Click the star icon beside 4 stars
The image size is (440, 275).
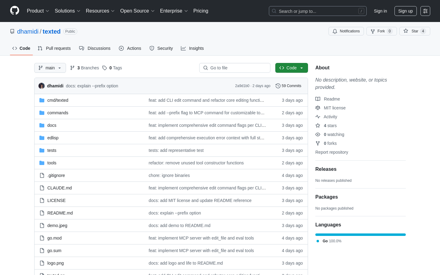[x=318, y=126]
